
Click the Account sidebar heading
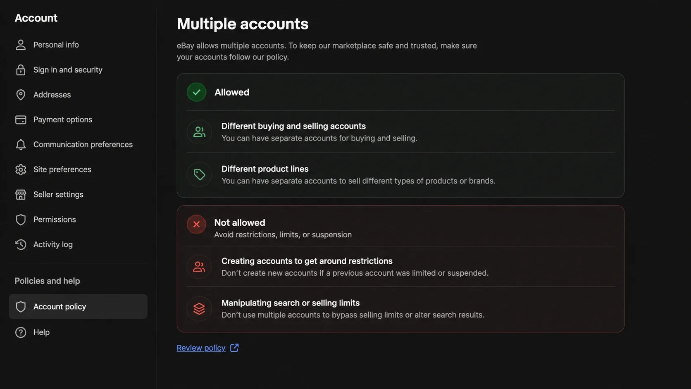tap(36, 18)
